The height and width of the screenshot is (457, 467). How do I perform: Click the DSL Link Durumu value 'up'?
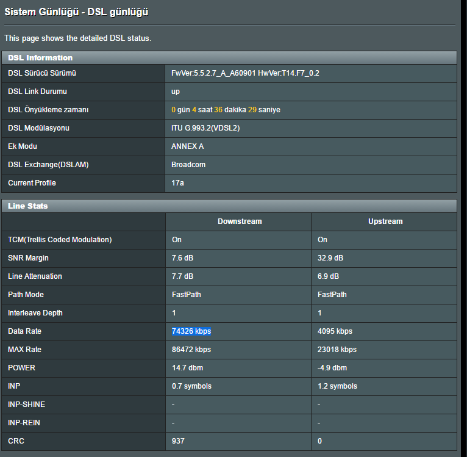175,92
